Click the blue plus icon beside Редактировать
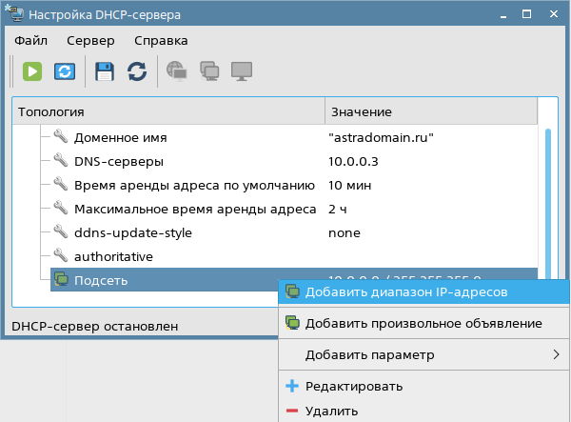 tap(292, 387)
